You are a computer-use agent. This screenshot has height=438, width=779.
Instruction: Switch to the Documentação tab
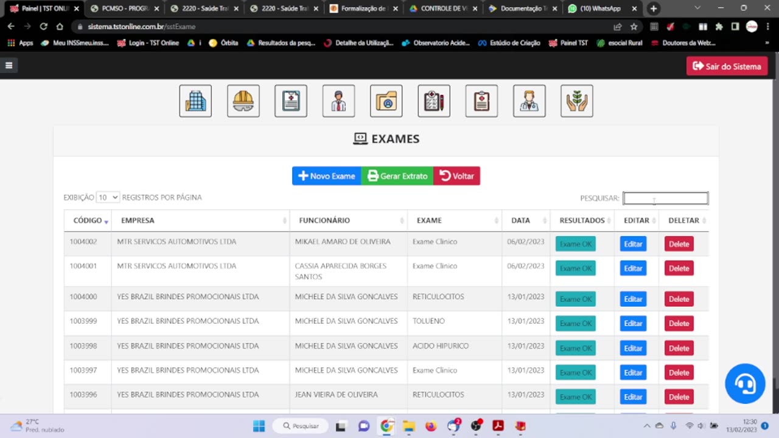523,9
